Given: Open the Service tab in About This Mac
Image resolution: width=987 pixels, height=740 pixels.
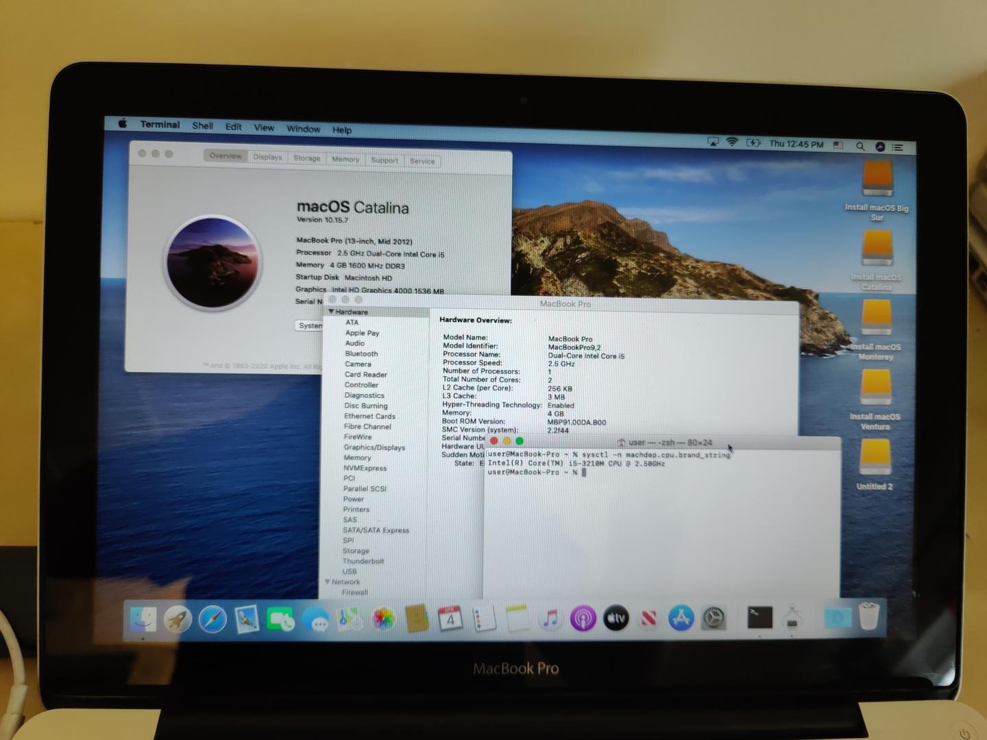Looking at the screenshot, I should (x=422, y=161).
